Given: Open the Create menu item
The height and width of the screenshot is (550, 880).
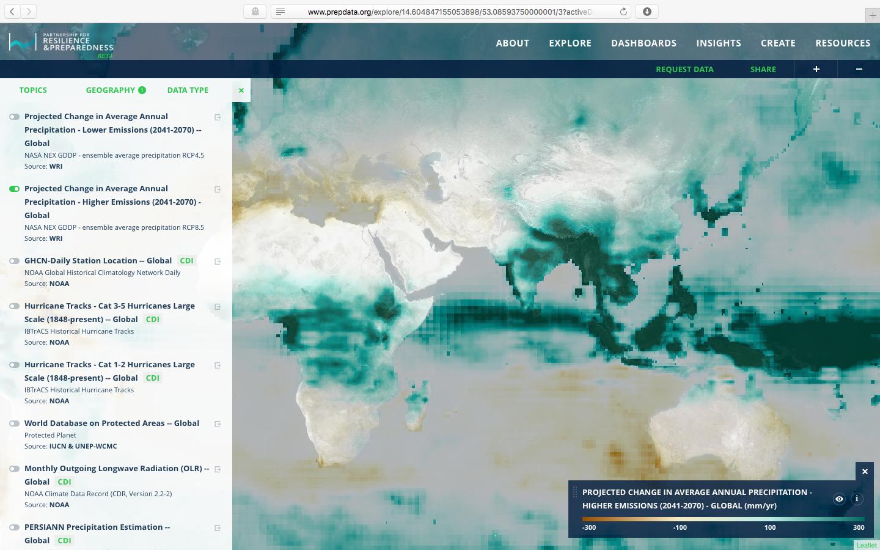Looking at the screenshot, I should point(778,43).
